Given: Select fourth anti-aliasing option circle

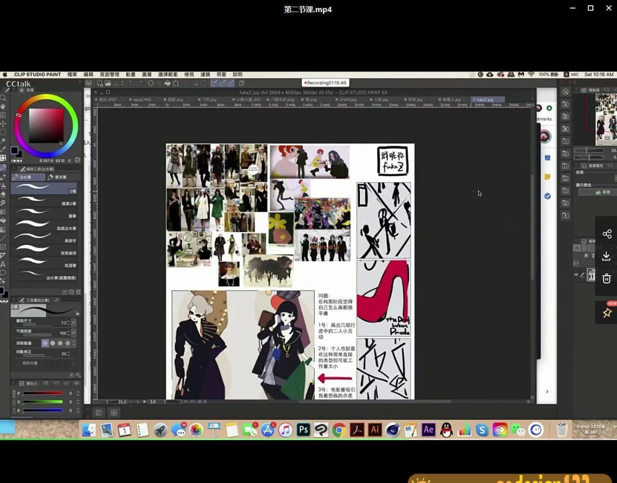Looking at the screenshot, I should [x=68, y=343].
